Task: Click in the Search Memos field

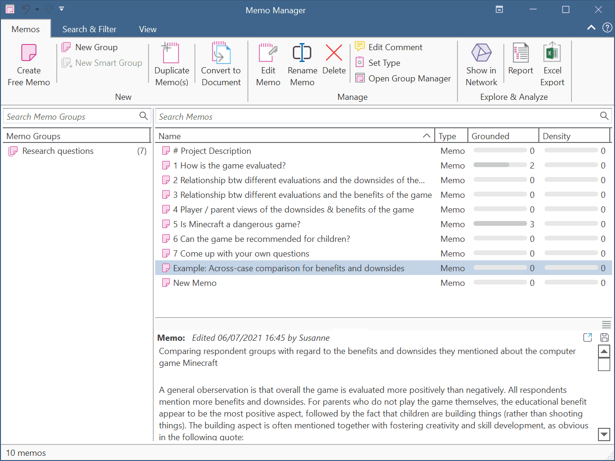Action: (378, 116)
